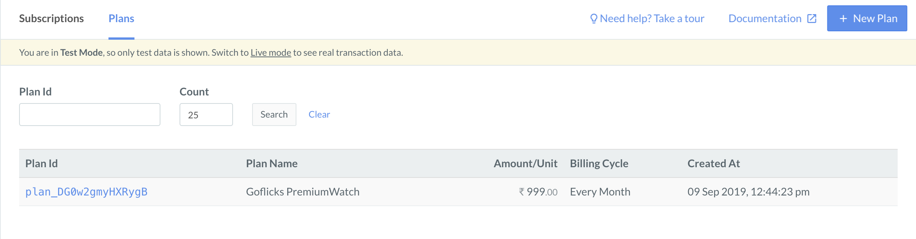Click the Amount/Unit column header
Viewport: 916px width, 239px height.
coord(526,163)
